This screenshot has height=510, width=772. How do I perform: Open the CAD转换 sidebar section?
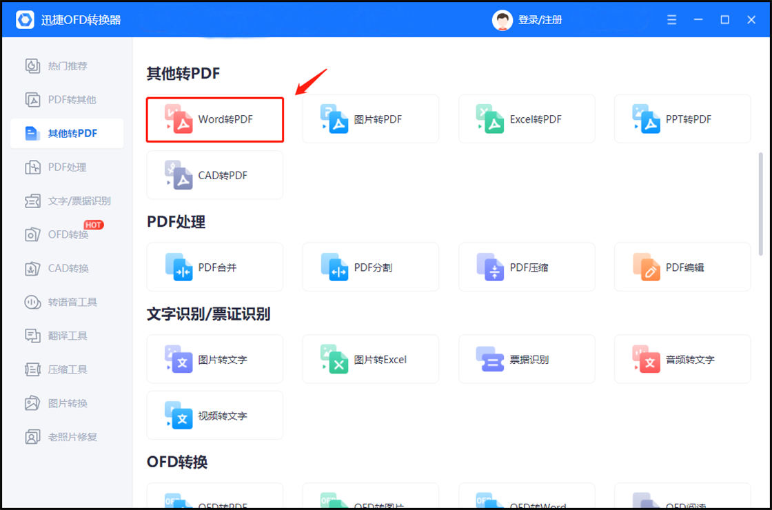coord(67,268)
